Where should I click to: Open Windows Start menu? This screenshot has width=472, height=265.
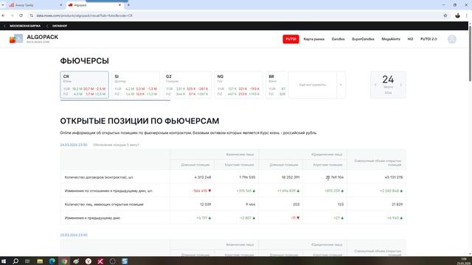[4, 261]
